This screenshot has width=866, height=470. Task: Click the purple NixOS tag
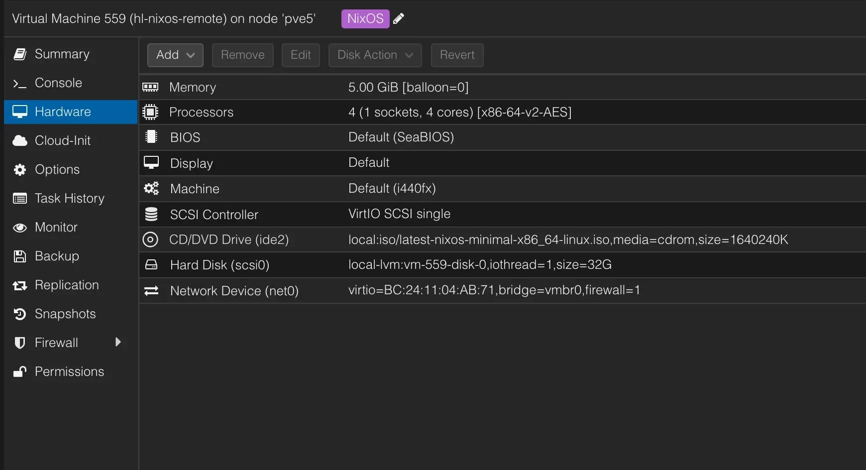coord(365,18)
